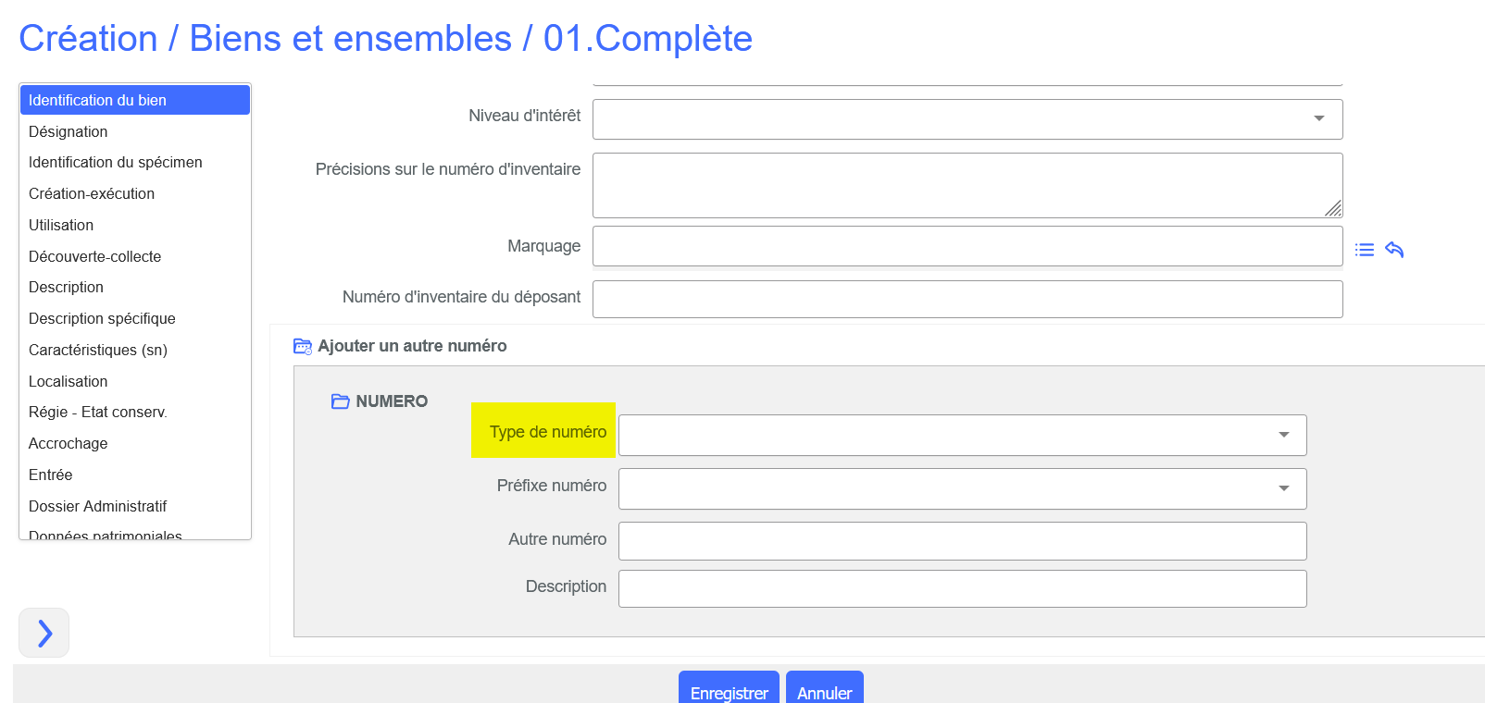Image resolution: width=1485 pixels, height=703 pixels.
Task: Click the list icon beside Marquage field
Action: click(1364, 250)
